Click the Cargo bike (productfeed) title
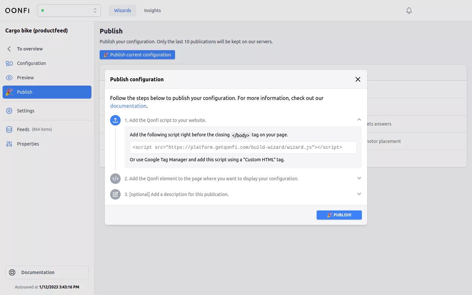Screen dimensions: 472x295 [36, 30]
